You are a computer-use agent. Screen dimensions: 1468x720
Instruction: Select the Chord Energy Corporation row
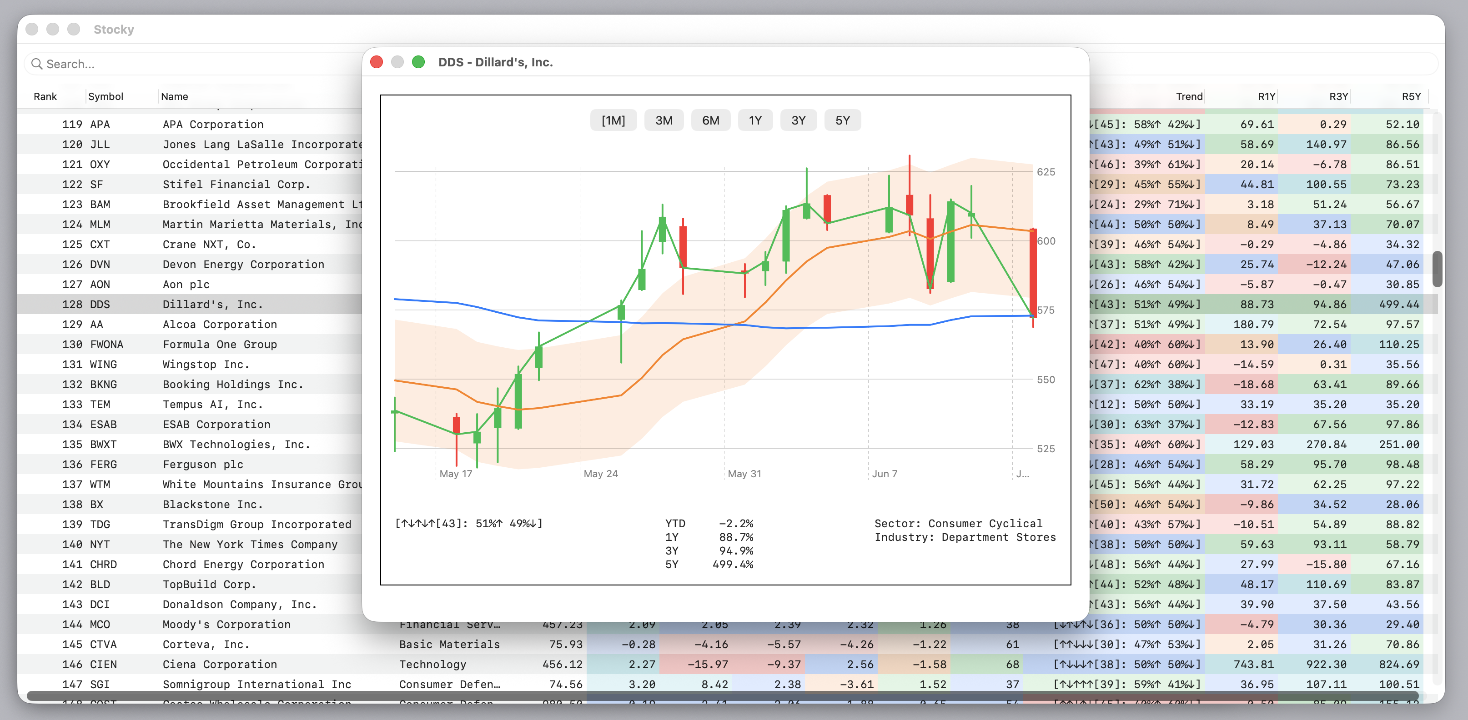coord(189,564)
